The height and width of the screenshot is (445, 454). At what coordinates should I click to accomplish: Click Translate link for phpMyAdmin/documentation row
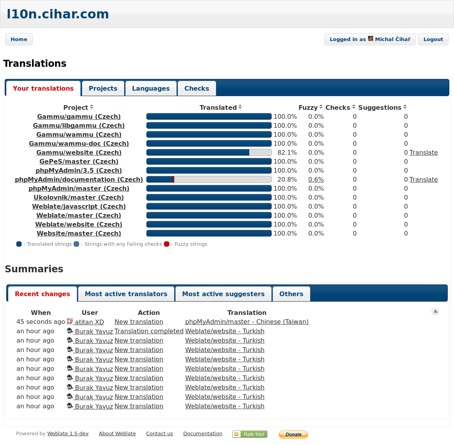(x=423, y=179)
